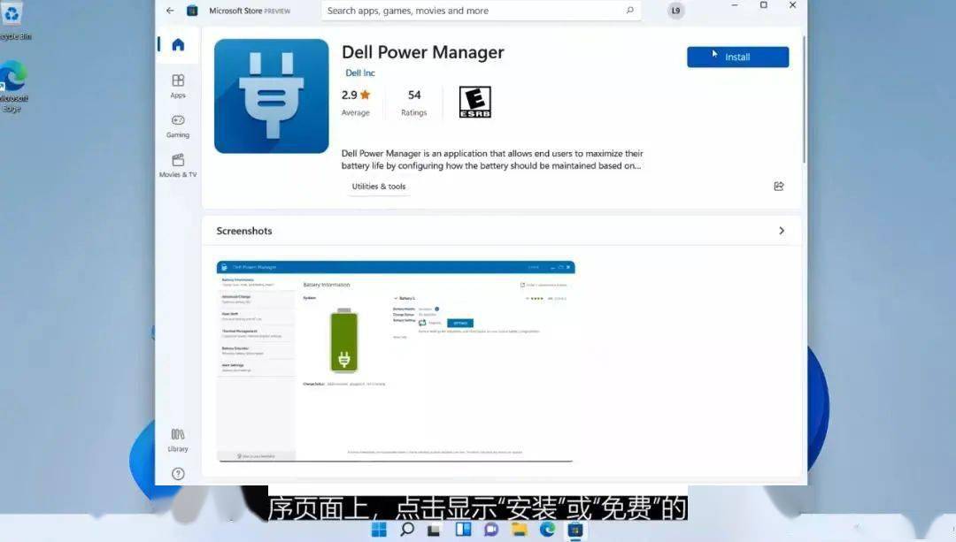Click the ESRB Everyone rating badge
Viewport: 956px width, 542px height.
[475, 102]
